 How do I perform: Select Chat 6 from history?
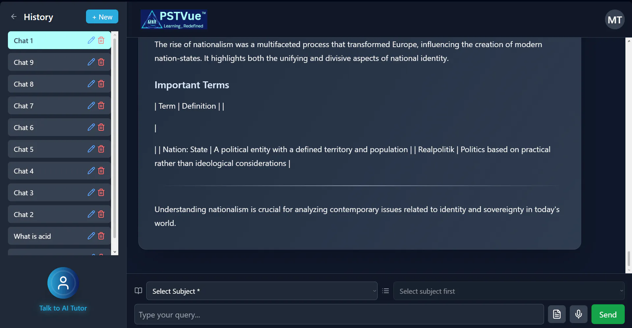[x=59, y=127]
